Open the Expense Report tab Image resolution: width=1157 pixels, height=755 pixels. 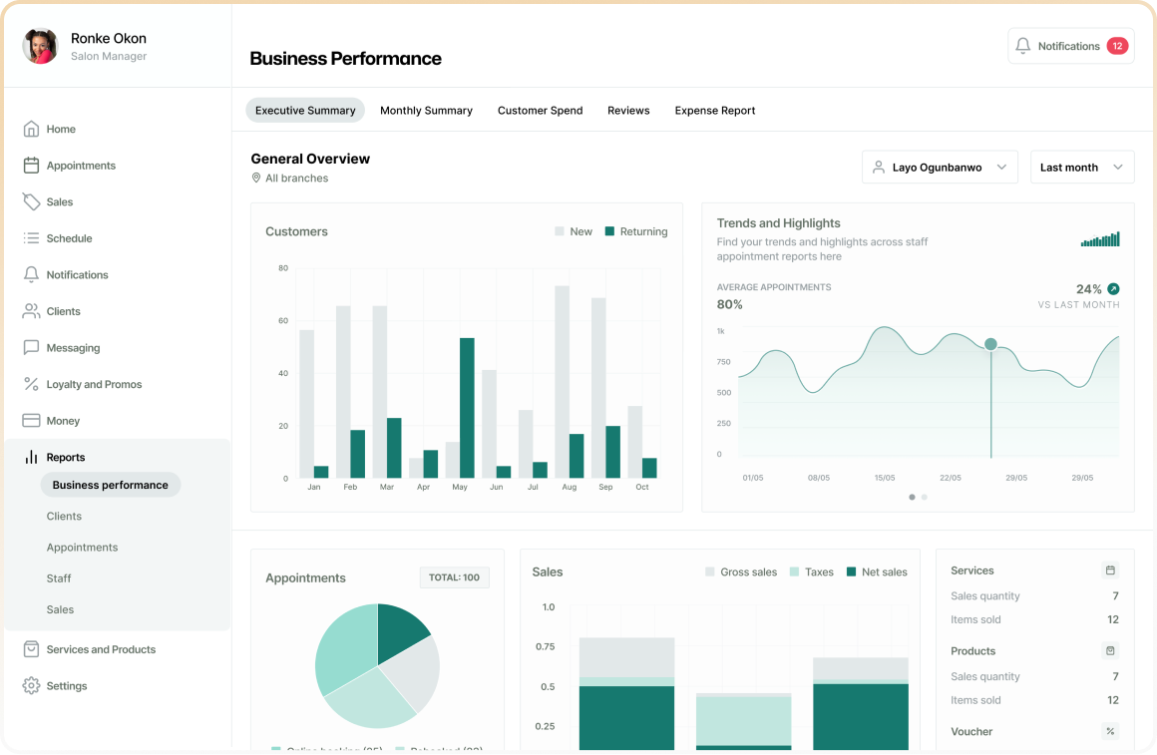tap(714, 111)
